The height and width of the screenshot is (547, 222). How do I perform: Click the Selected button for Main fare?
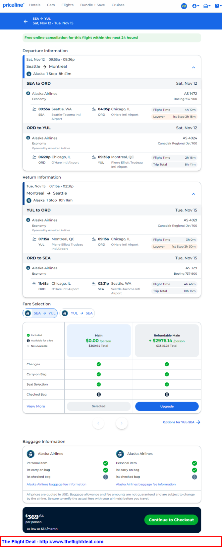[x=99, y=406]
